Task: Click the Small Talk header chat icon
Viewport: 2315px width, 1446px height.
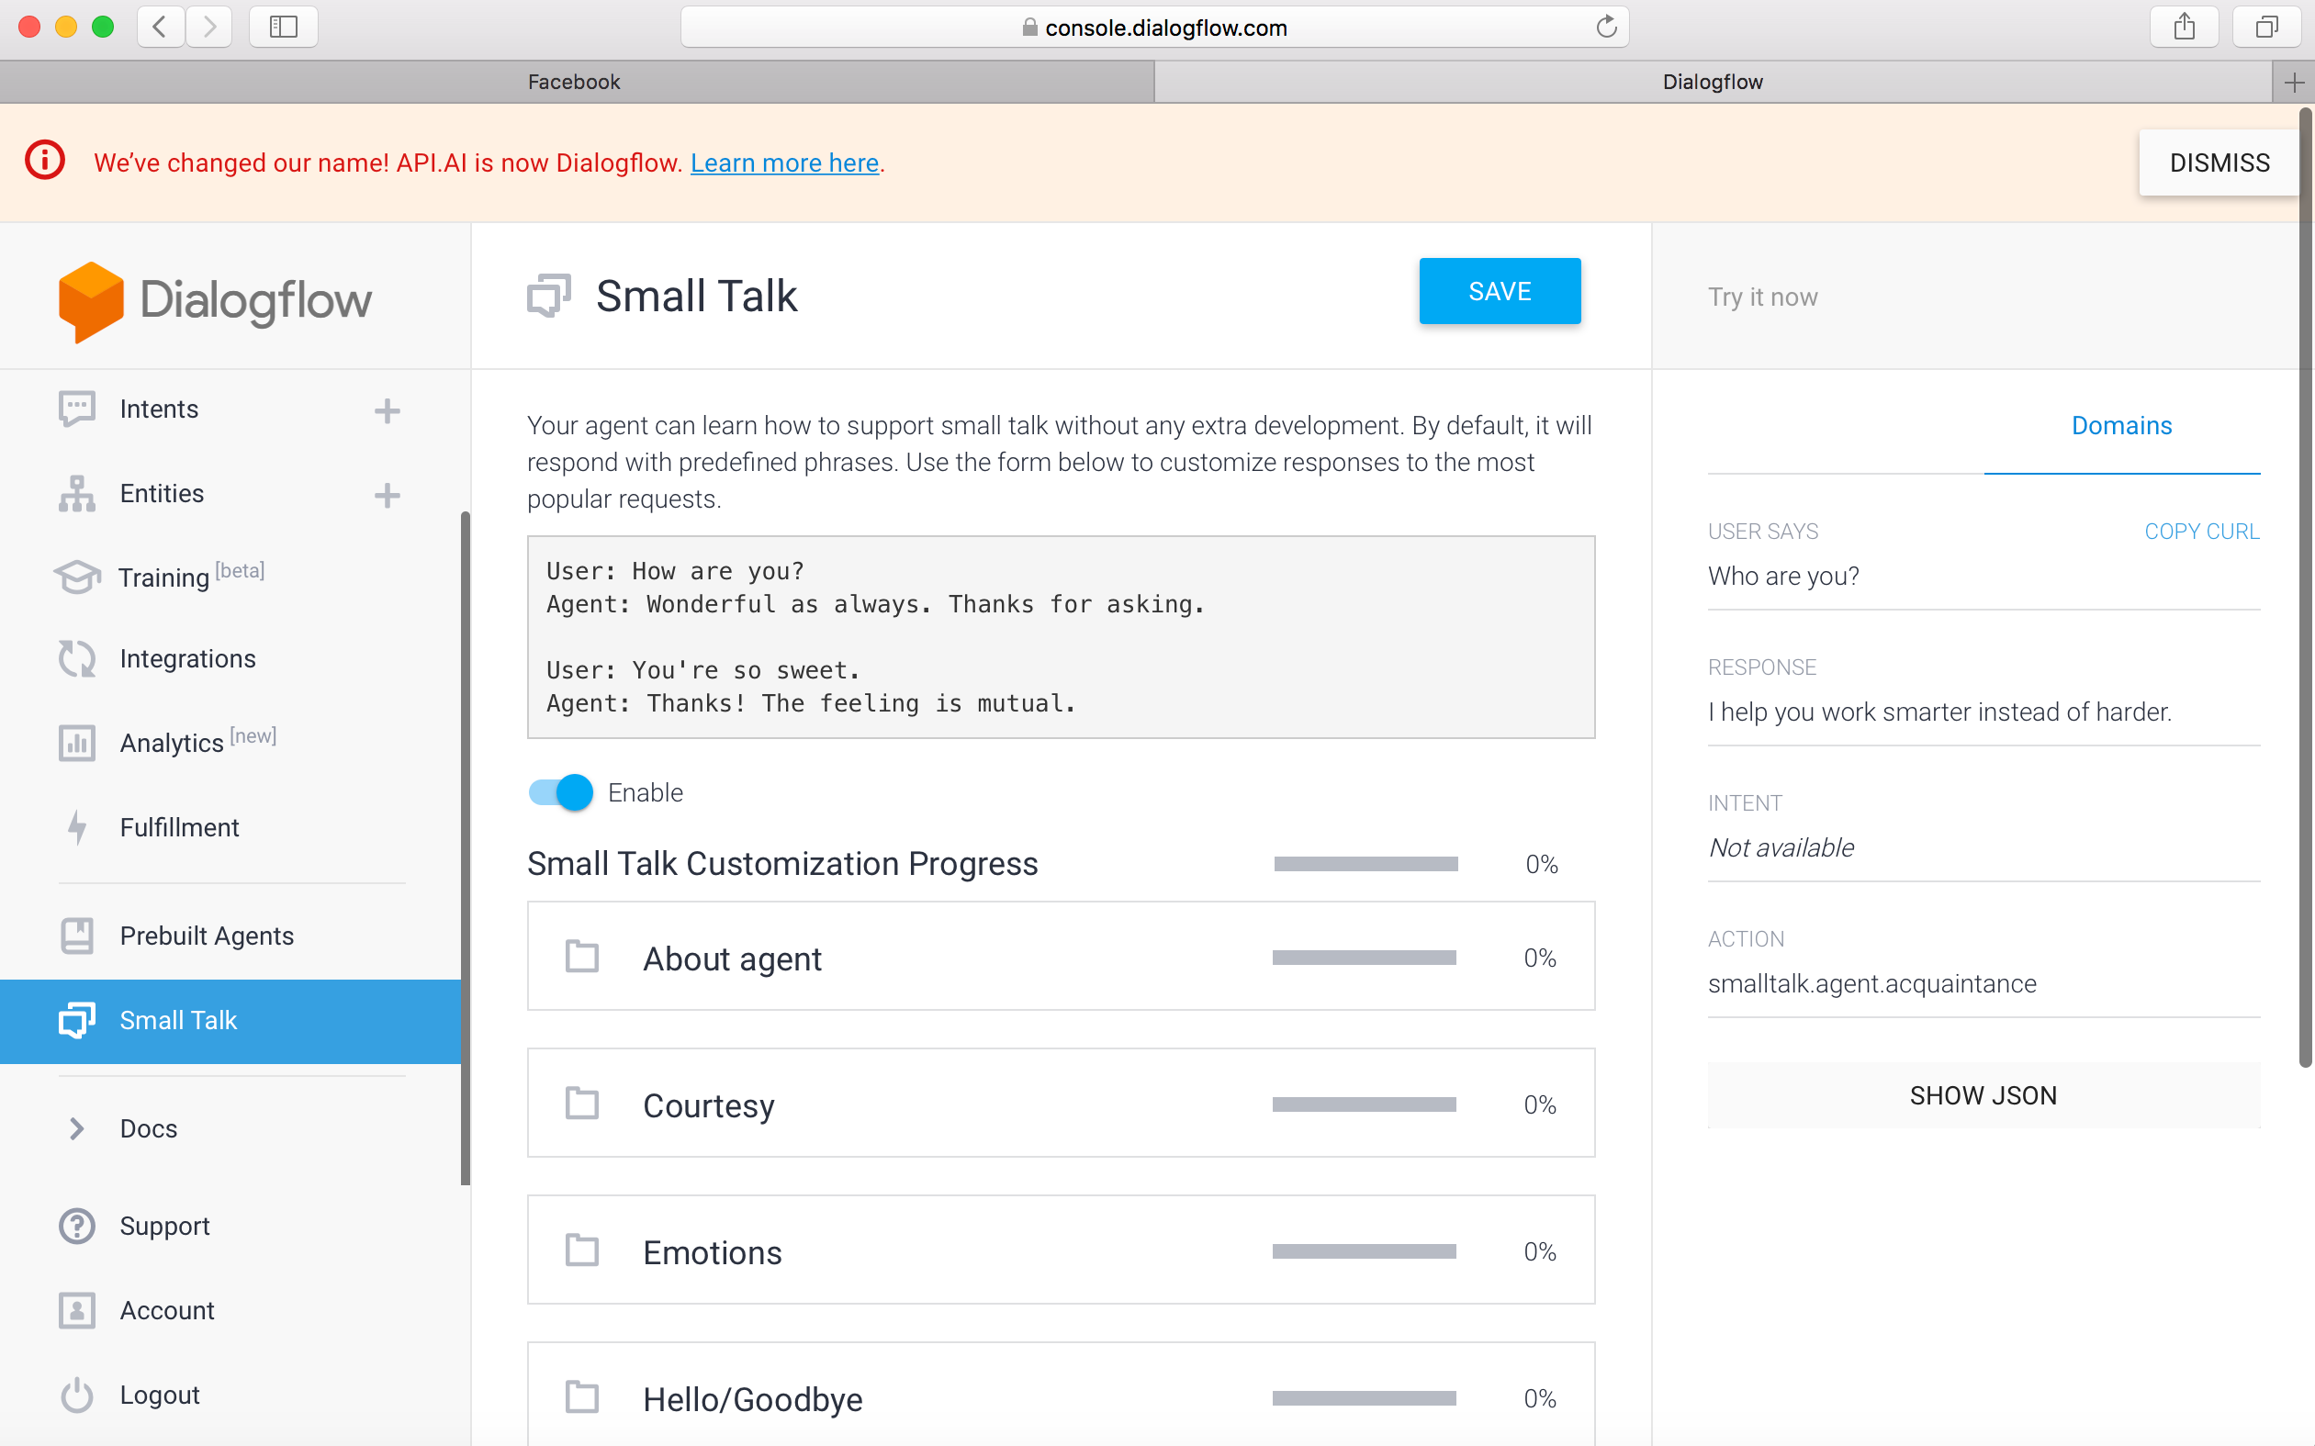Action: [549, 296]
